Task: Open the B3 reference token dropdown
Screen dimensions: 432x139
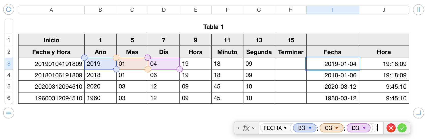Action: click(310, 128)
